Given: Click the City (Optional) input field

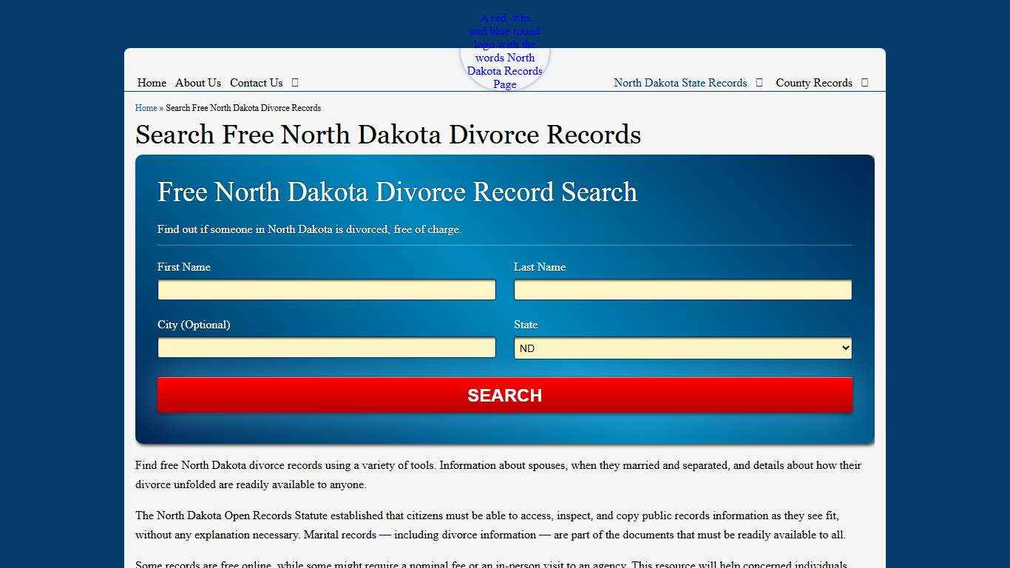Looking at the screenshot, I should pos(326,348).
